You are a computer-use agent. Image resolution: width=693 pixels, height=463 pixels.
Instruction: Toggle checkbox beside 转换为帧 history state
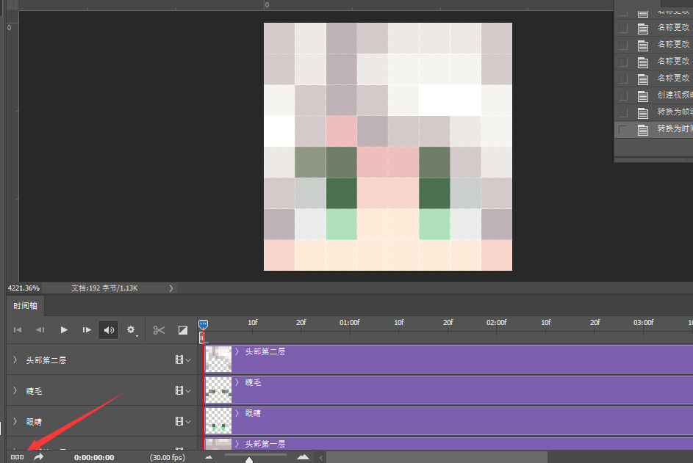tap(623, 112)
